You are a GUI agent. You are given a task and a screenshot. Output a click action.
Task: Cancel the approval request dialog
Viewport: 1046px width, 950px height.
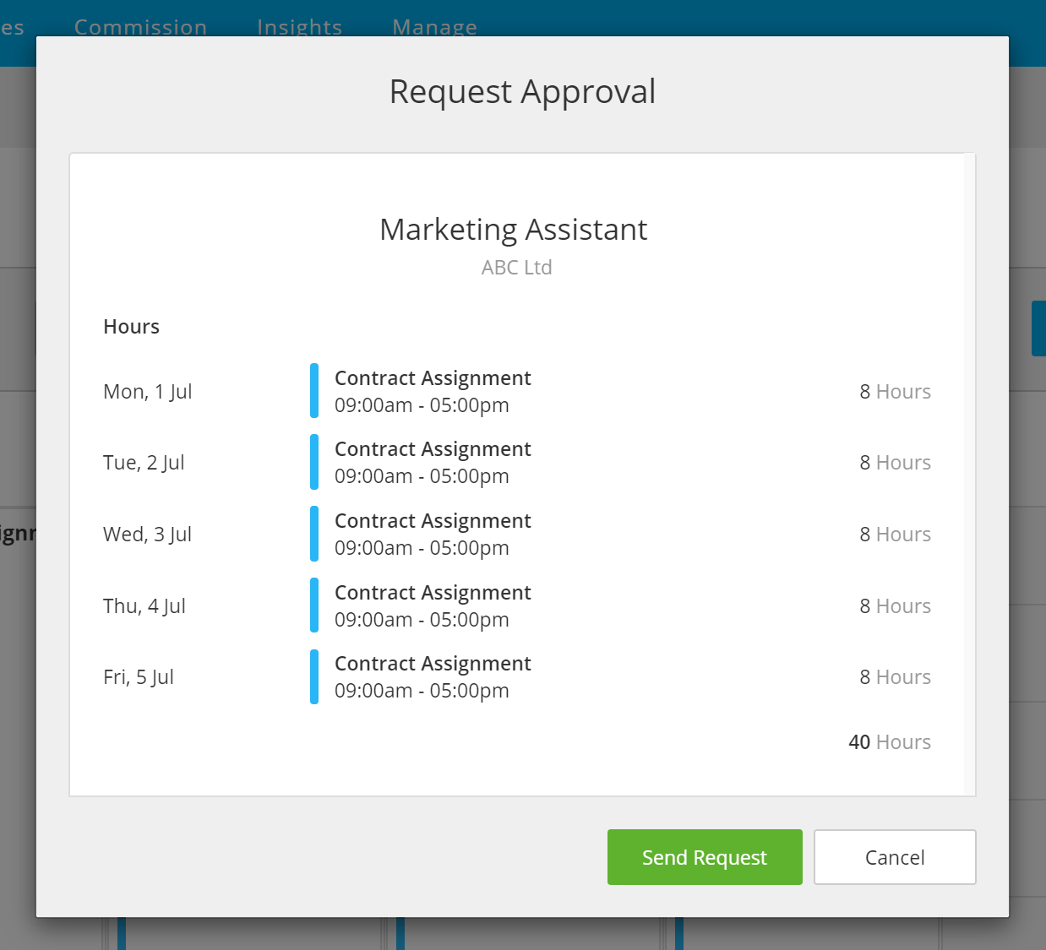tap(895, 857)
